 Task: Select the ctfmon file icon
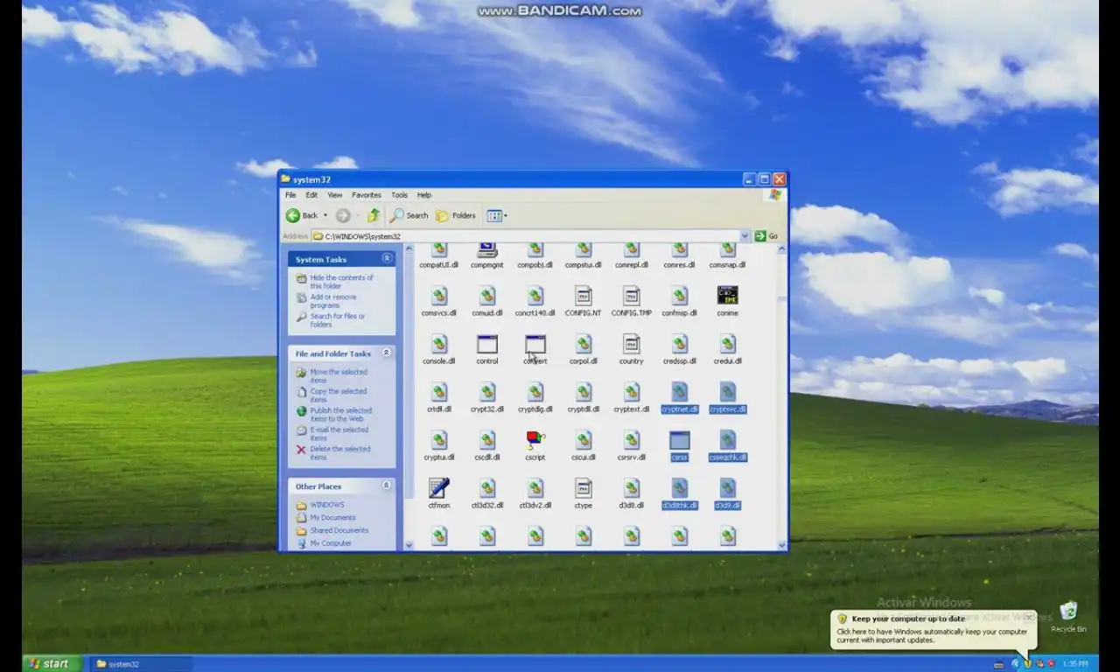(x=439, y=487)
